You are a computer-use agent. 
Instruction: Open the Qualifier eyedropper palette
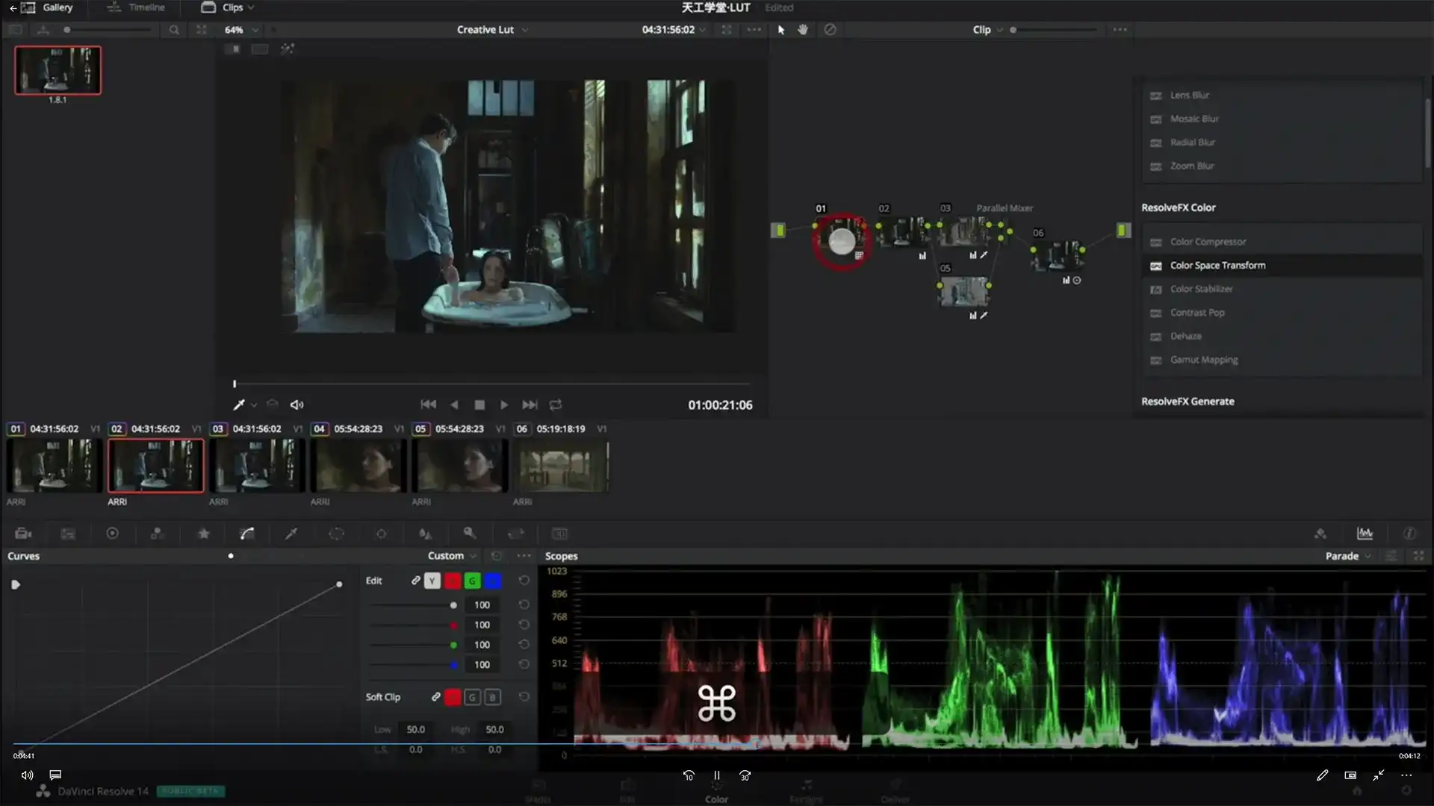click(x=291, y=534)
